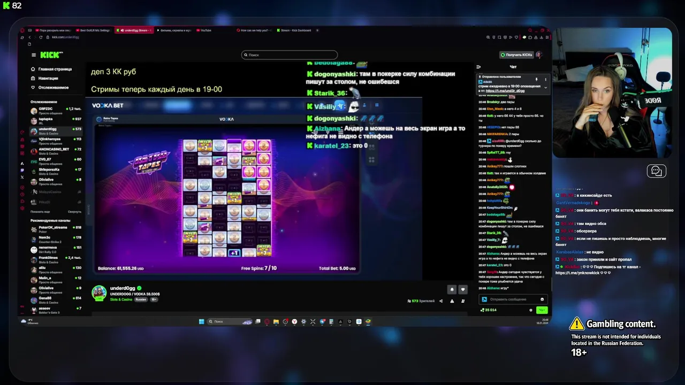Image resolution: width=685 pixels, height=385 pixels.
Task: Click the follow heart button
Action: (463, 289)
